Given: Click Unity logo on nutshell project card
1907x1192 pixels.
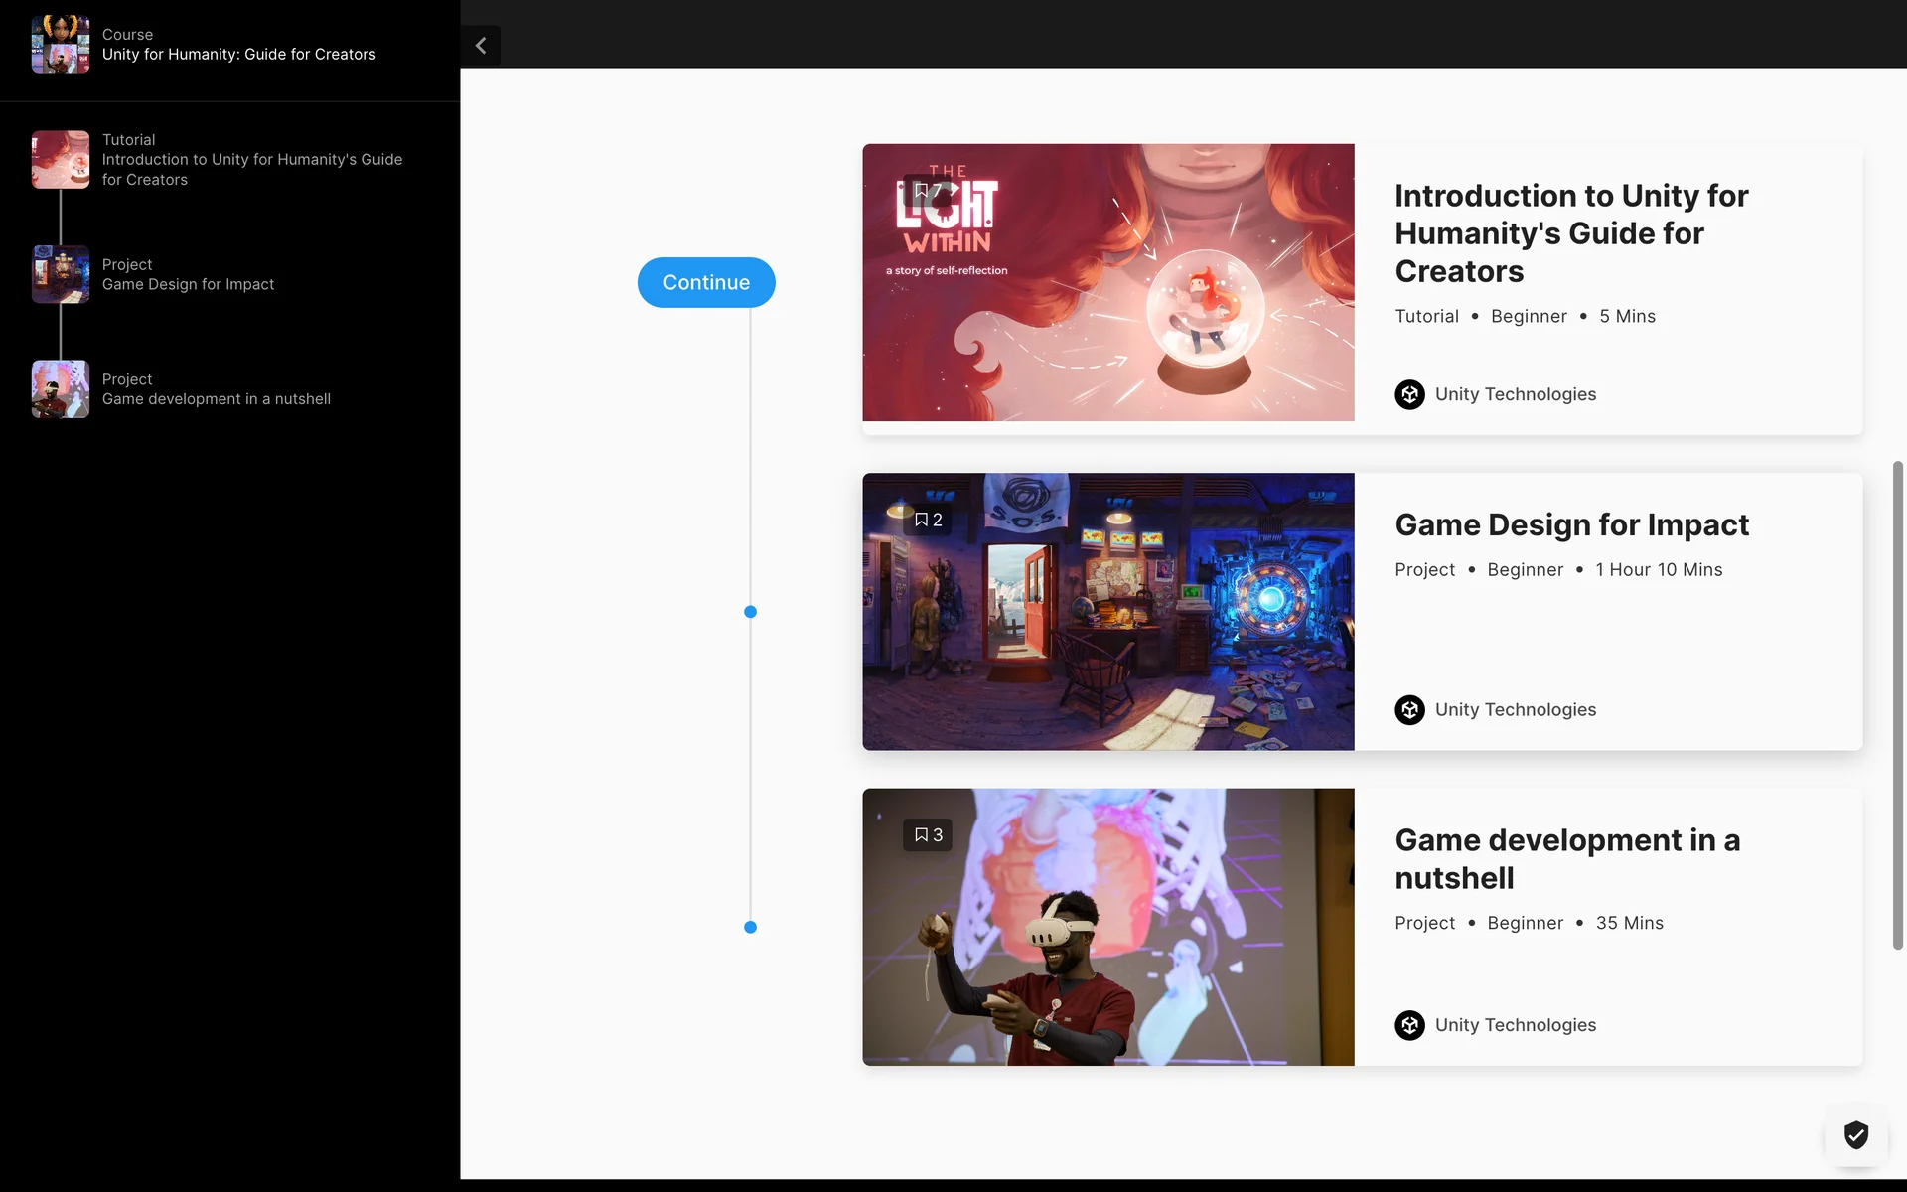Looking at the screenshot, I should click(1409, 1025).
